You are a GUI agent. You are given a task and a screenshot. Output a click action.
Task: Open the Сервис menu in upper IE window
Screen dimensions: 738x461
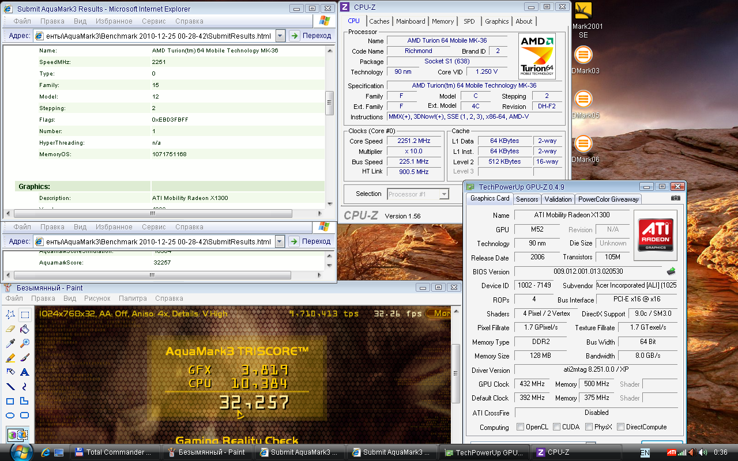coord(154,21)
